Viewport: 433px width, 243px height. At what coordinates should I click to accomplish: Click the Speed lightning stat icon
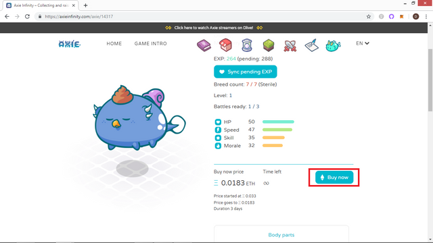218,130
